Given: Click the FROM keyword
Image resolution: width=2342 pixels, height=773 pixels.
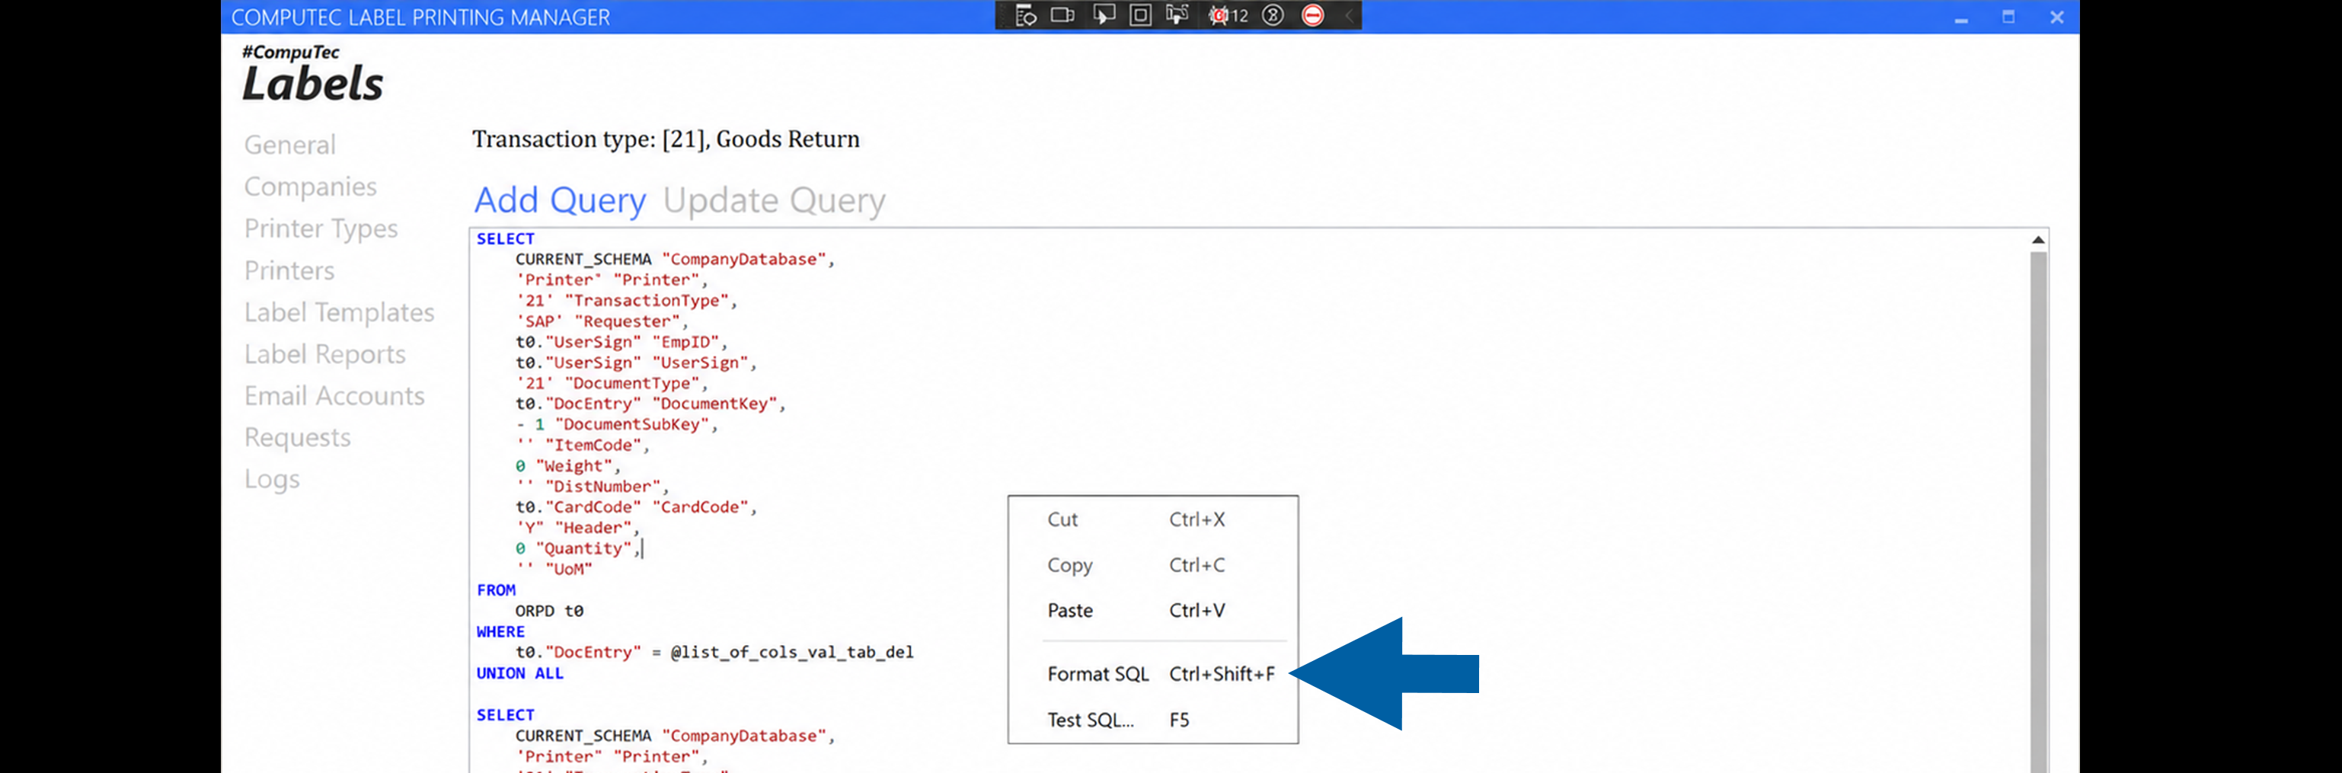Looking at the screenshot, I should coord(496,590).
